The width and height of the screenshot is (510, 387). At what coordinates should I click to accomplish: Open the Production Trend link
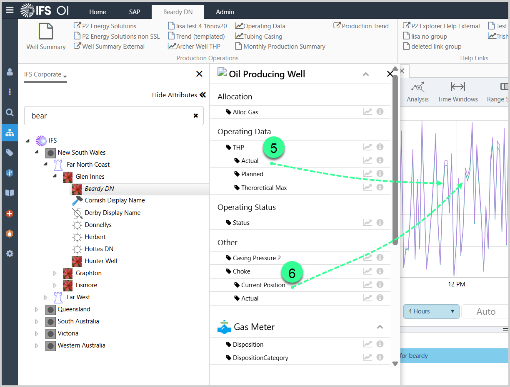pyautogui.click(x=361, y=26)
